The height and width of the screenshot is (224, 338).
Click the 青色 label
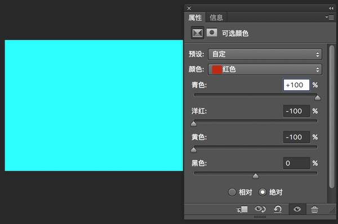199,85
